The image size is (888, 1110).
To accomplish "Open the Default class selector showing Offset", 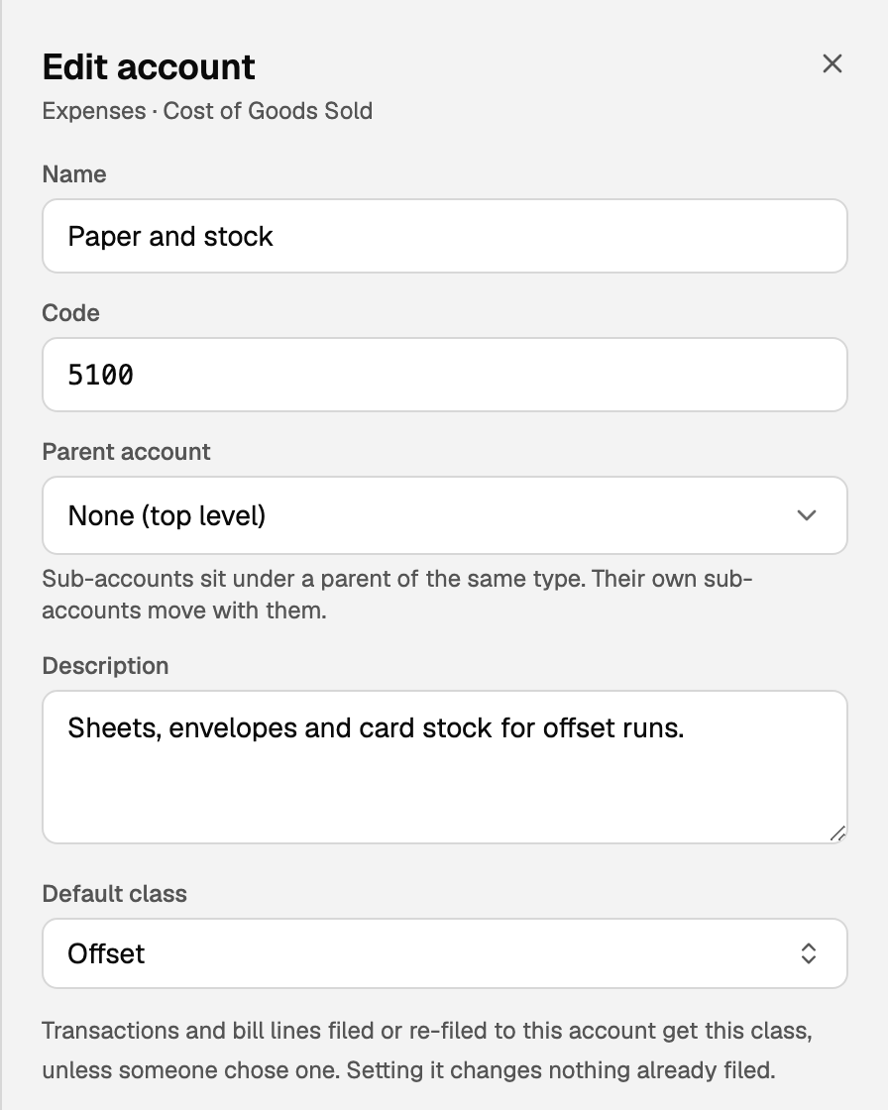I will click(445, 953).
